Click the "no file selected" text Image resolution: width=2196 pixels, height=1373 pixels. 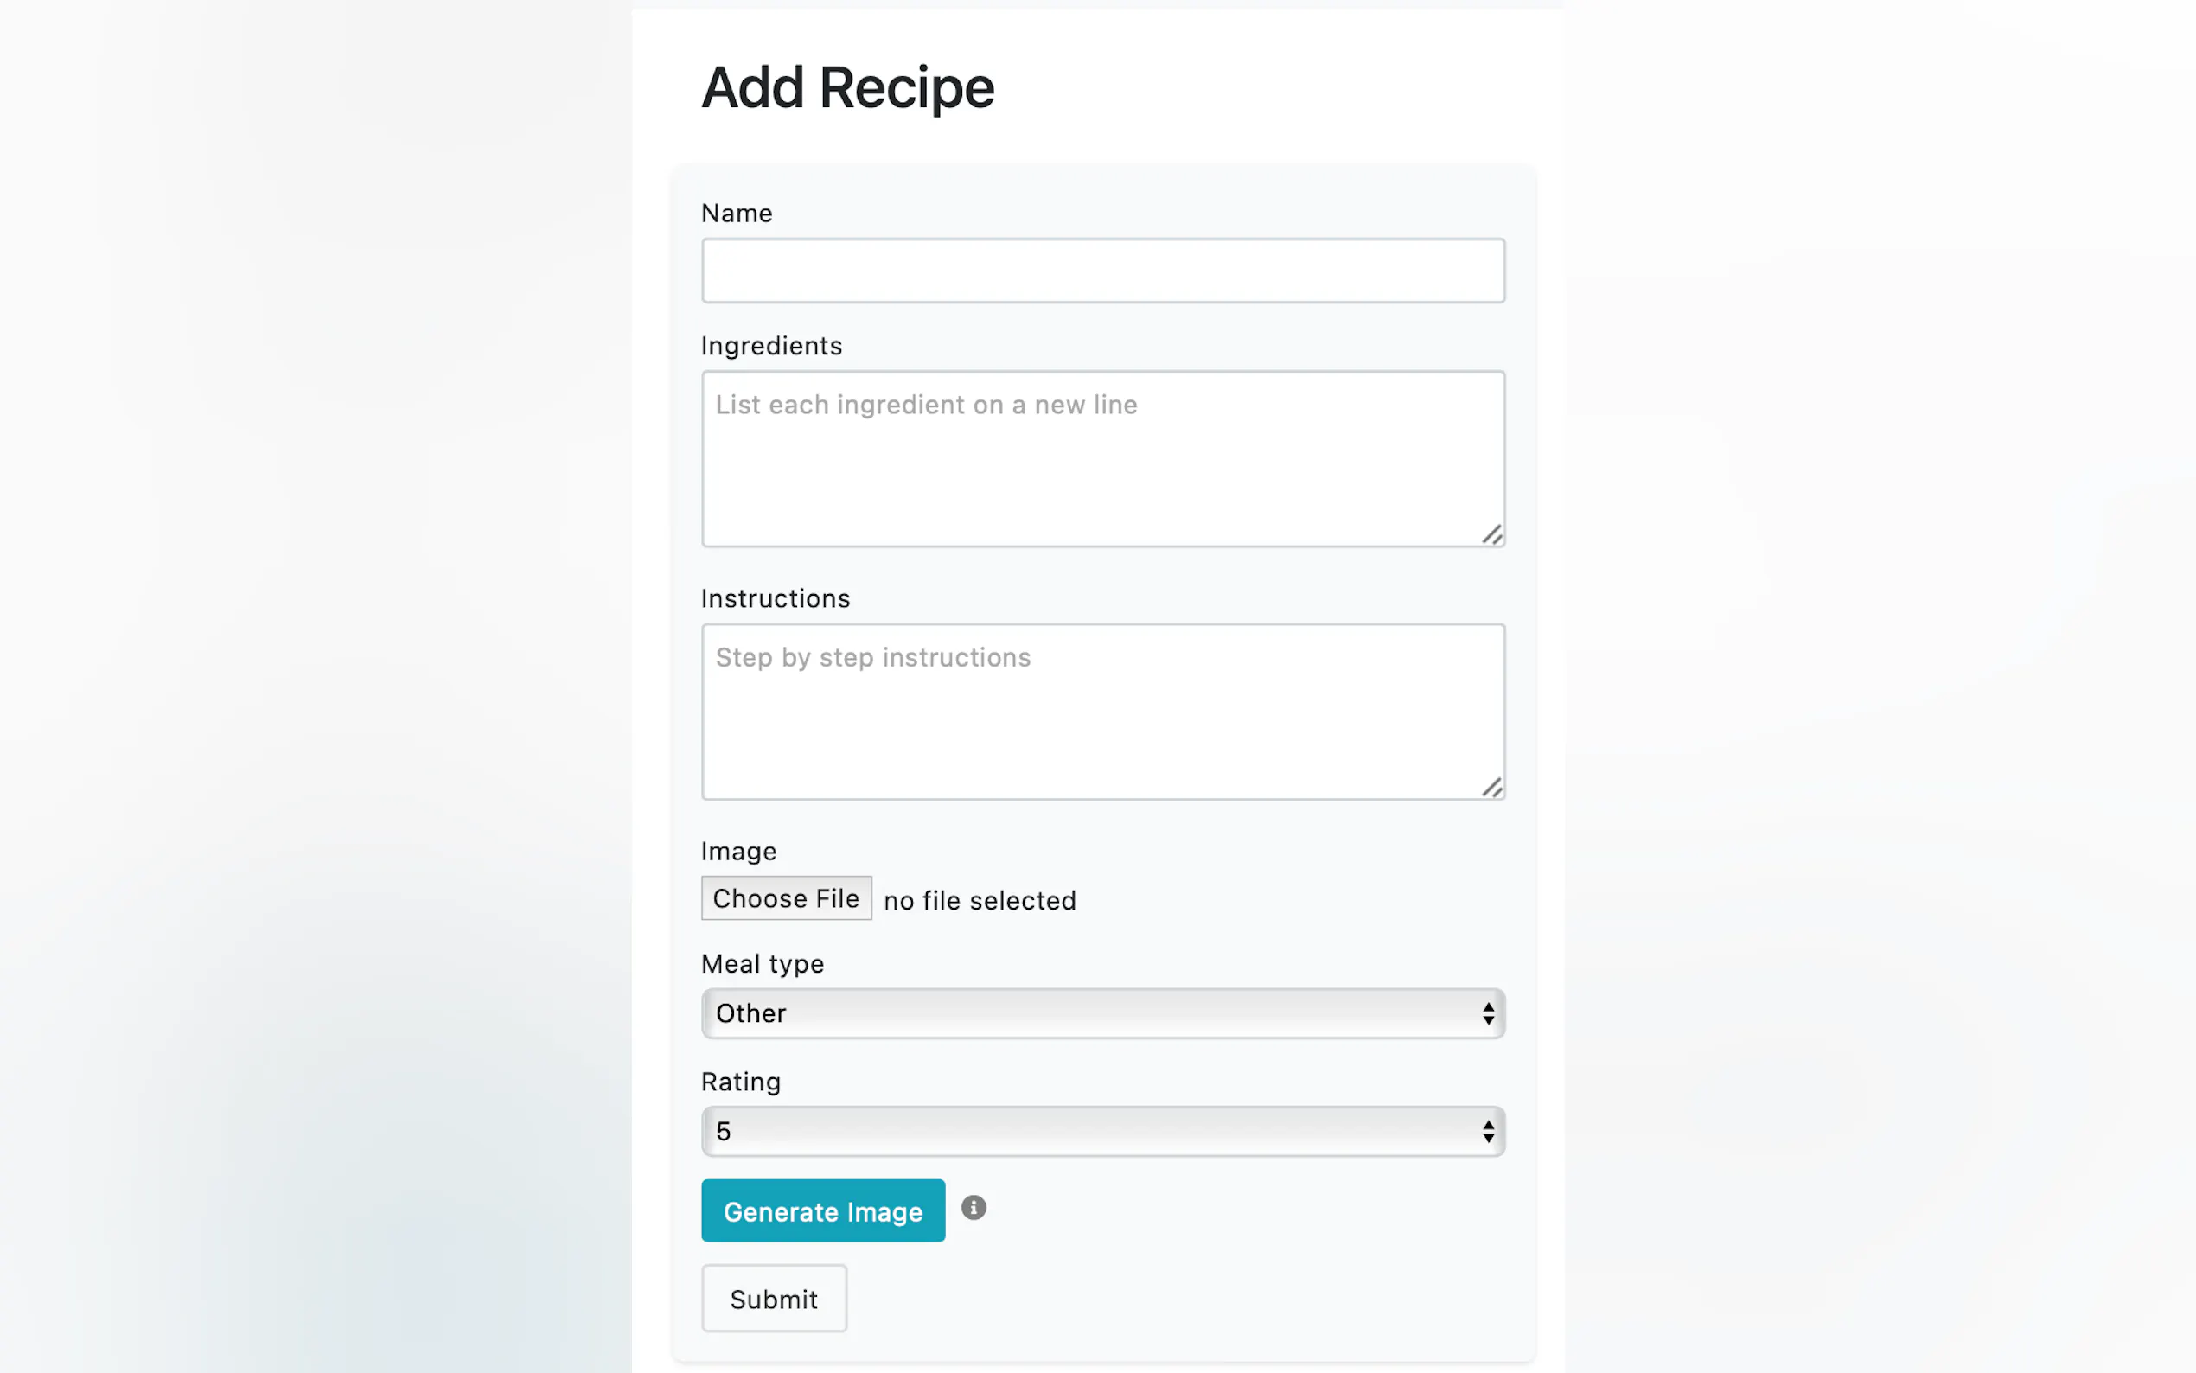[x=980, y=901]
